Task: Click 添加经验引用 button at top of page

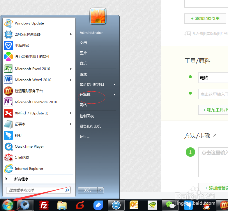Action: tap(205, 18)
